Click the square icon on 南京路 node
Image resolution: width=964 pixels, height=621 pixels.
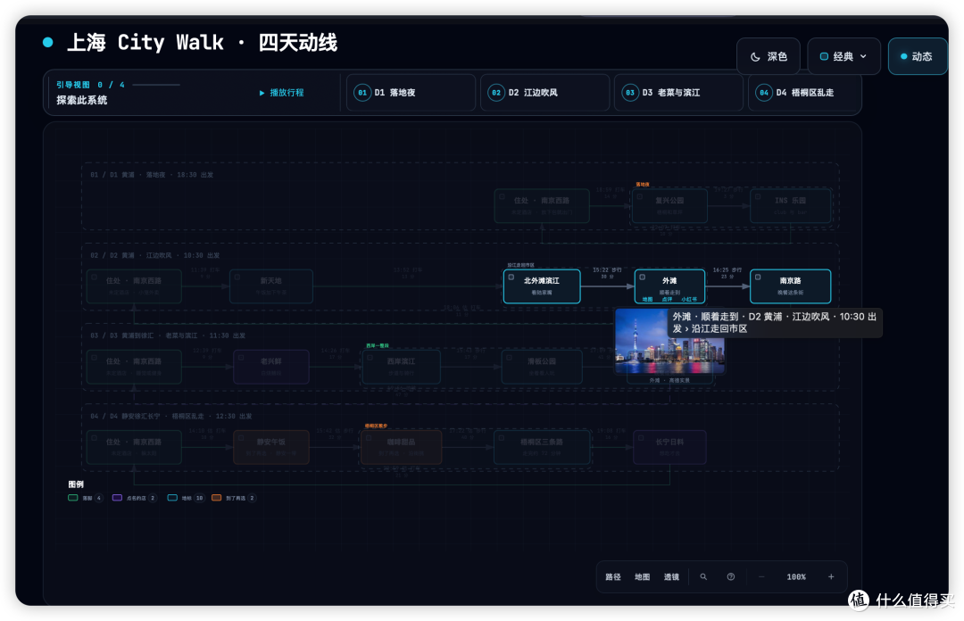click(758, 277)
